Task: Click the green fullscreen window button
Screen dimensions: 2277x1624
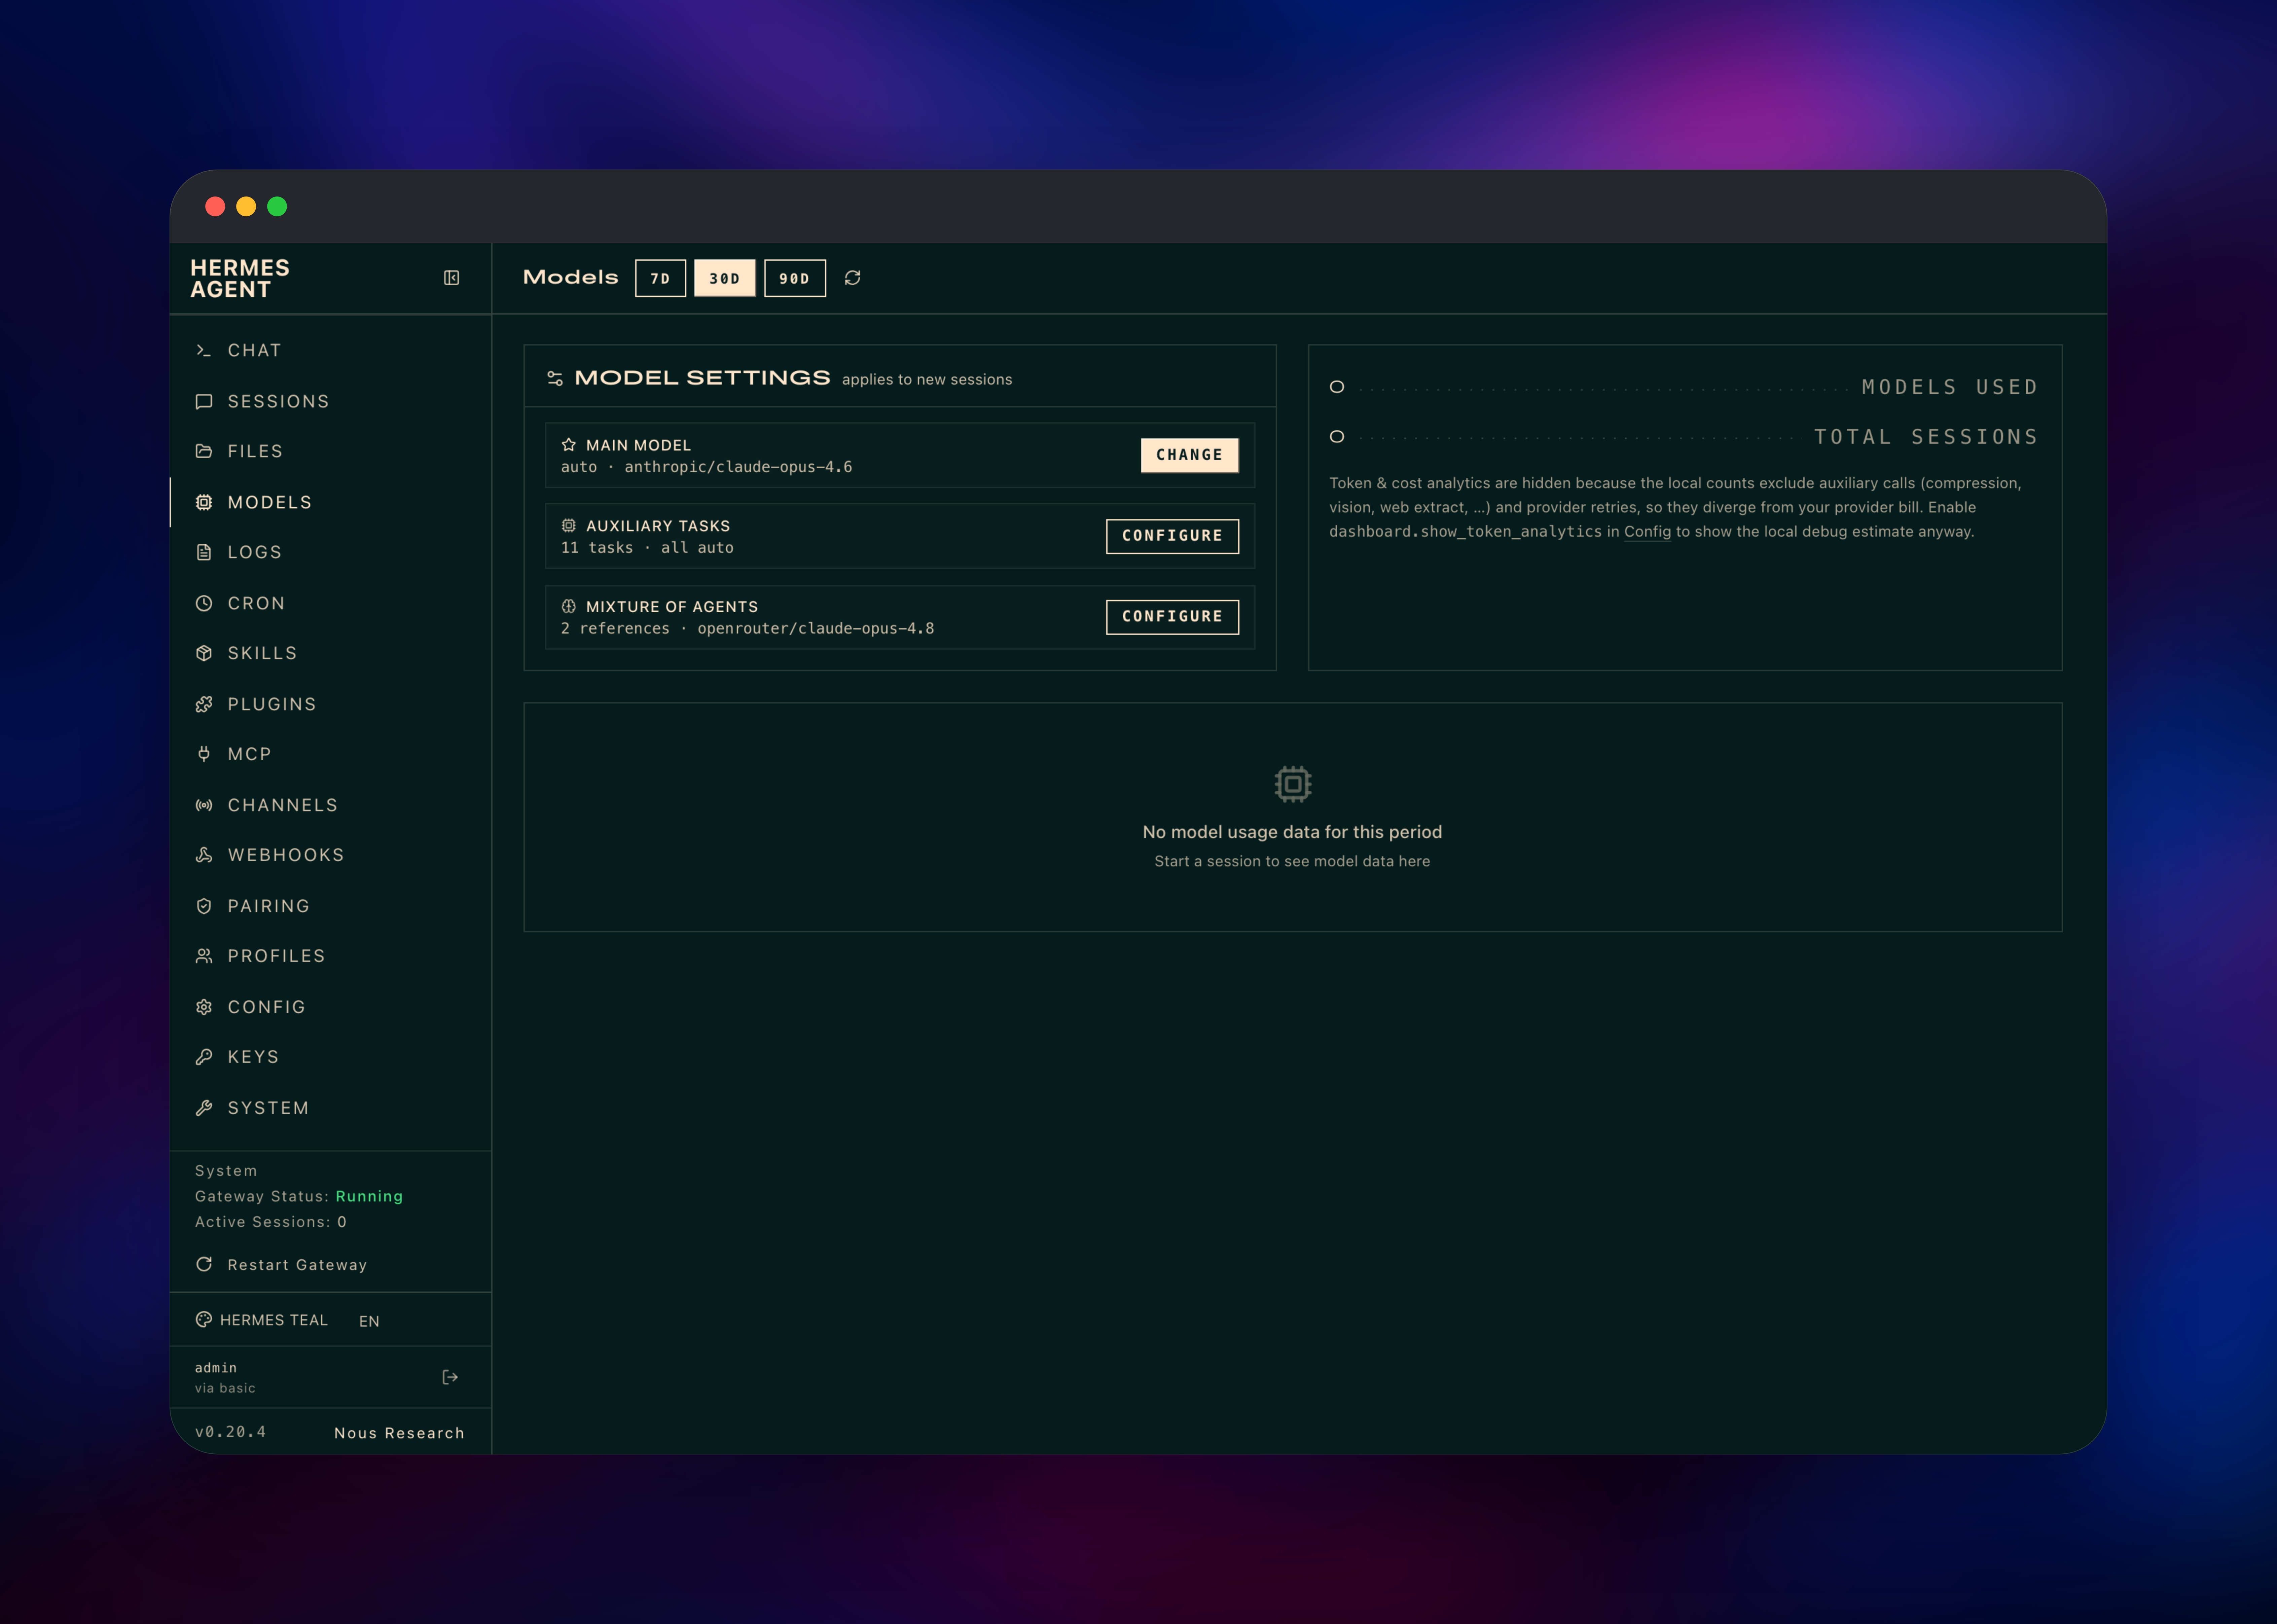Action: (277, 206)
